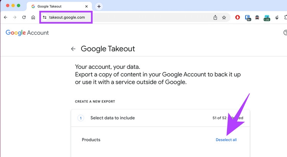Open the red ad blocker extension
The image size is (287, 157).
(x=238, y=18)
